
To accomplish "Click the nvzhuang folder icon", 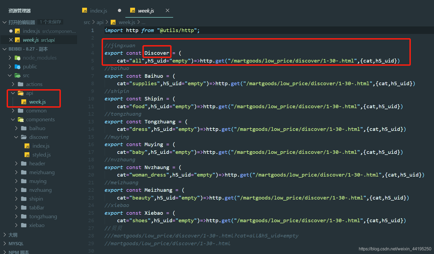I will [x=24, y=190].
